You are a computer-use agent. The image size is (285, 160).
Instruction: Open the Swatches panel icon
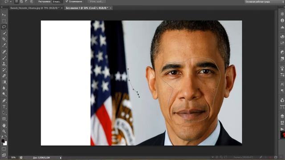pyautogui.click(x=282, y=43)
